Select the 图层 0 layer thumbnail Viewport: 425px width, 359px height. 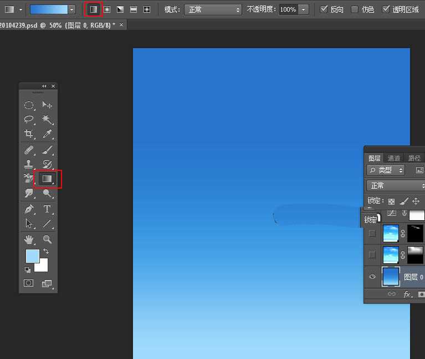click(391, 277)
